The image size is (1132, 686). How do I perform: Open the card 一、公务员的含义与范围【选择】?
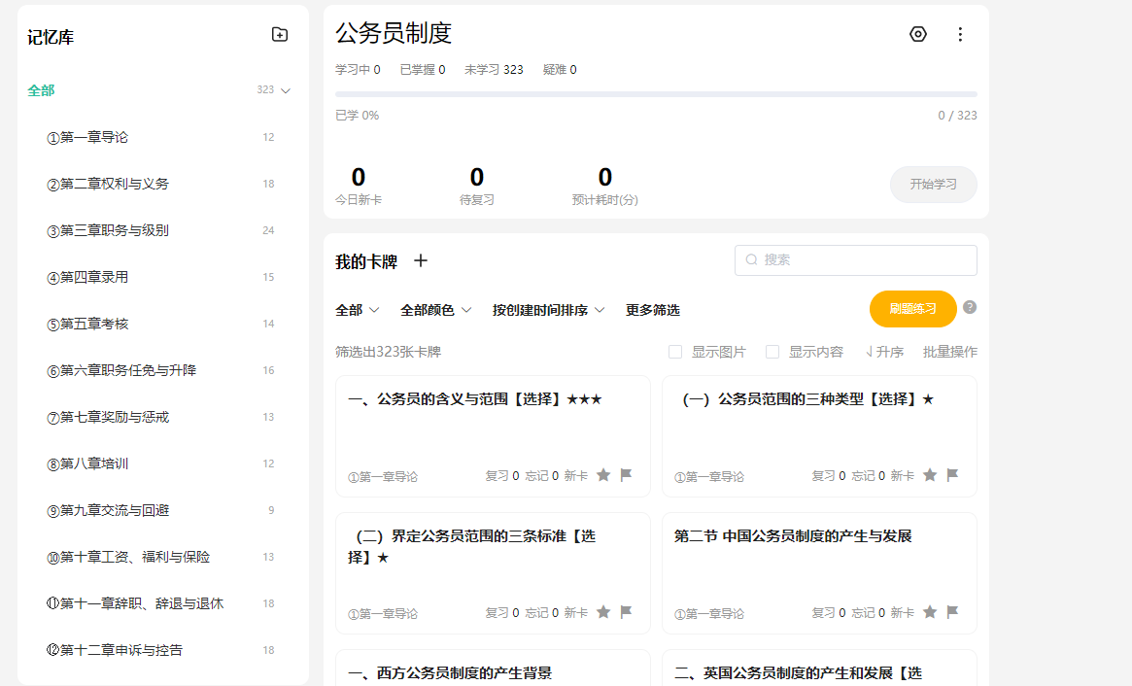(x=493, y=436)
